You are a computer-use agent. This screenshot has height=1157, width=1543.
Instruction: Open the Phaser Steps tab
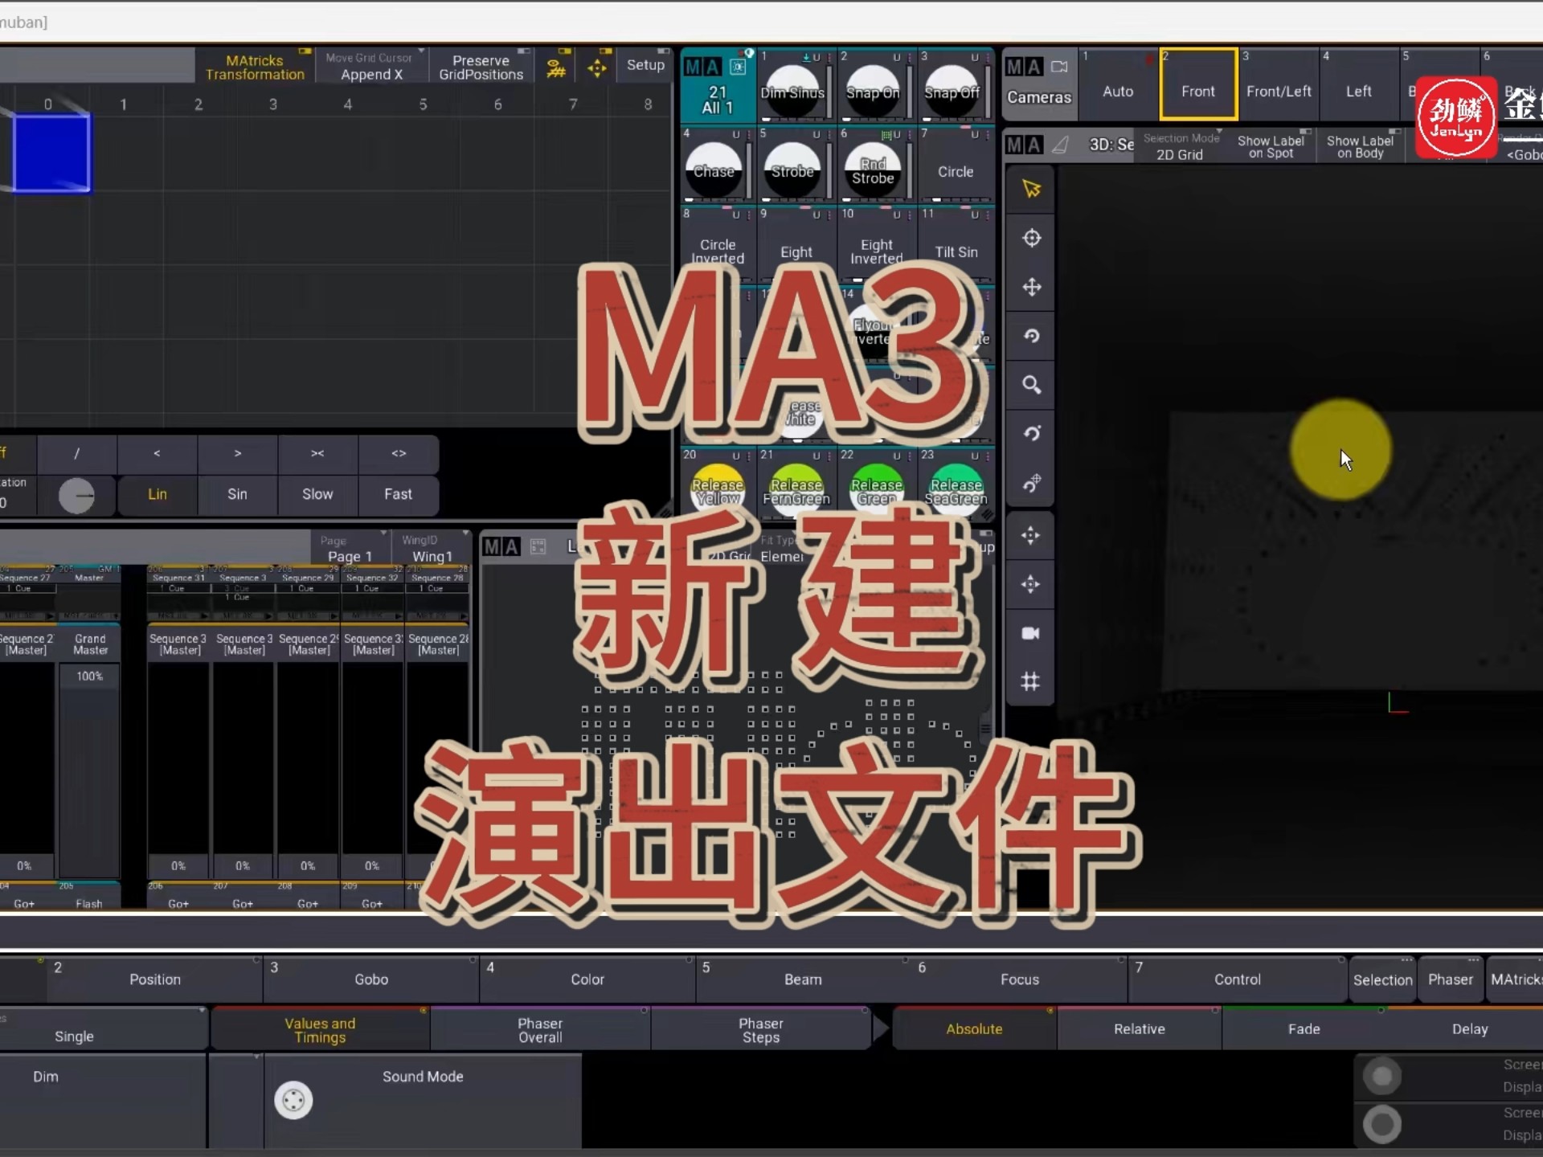[760, 1029]
